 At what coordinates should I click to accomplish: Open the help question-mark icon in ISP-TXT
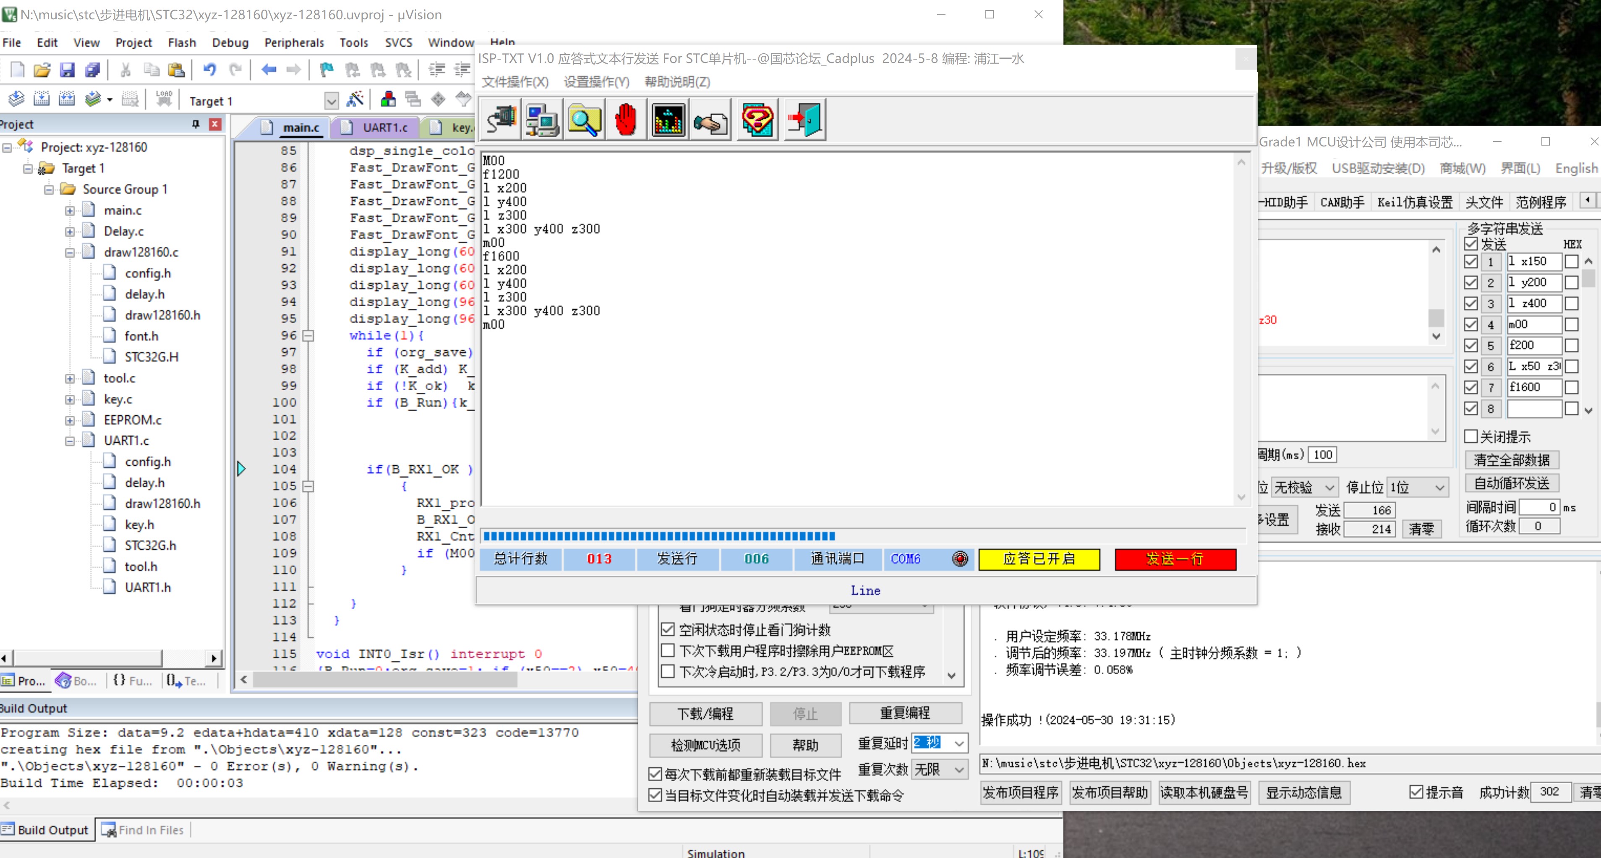757,119
